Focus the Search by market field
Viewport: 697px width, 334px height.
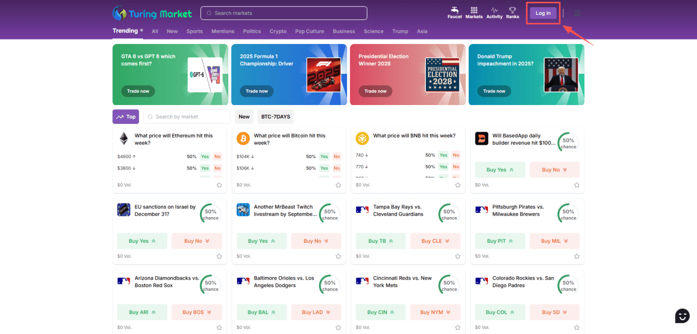tap(187, 117)
